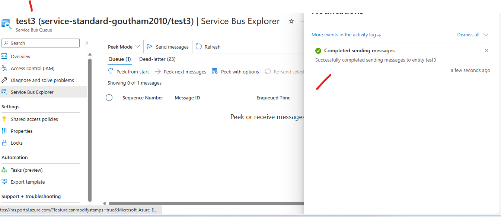Open More events in the activity log
The image size is (501, 217).
tap(346, 34)
